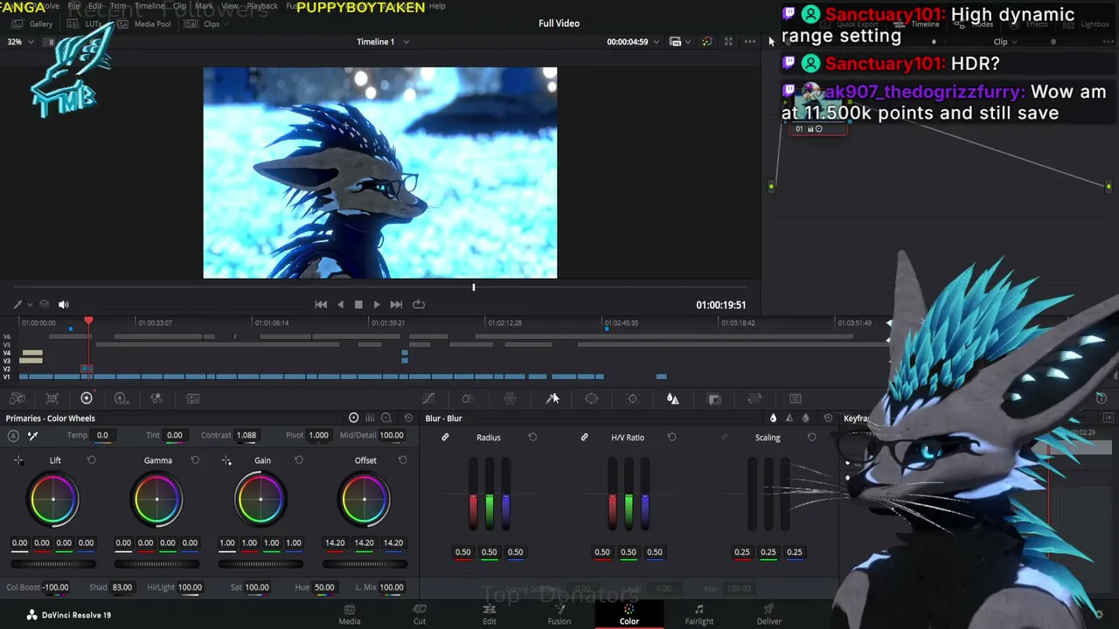
Task: Toggle bypass color grades in viewer
Action: 706,42
